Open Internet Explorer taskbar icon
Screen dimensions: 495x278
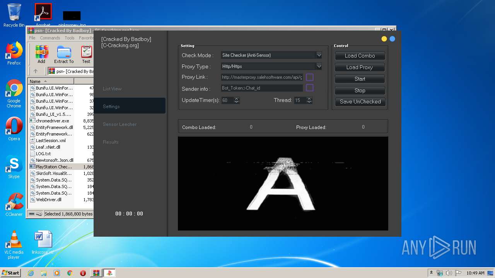tap(31, 273)
